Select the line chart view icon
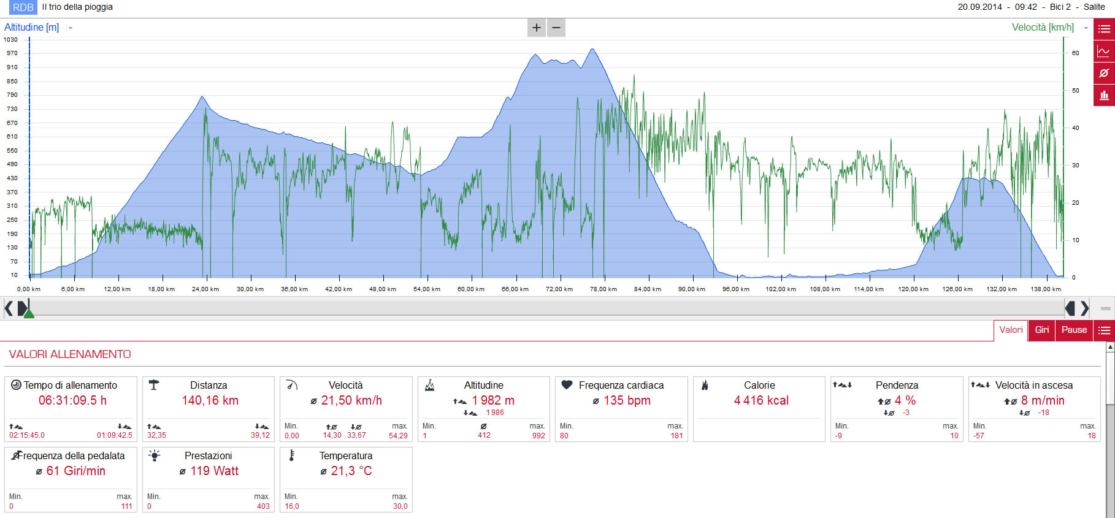 1104,51
